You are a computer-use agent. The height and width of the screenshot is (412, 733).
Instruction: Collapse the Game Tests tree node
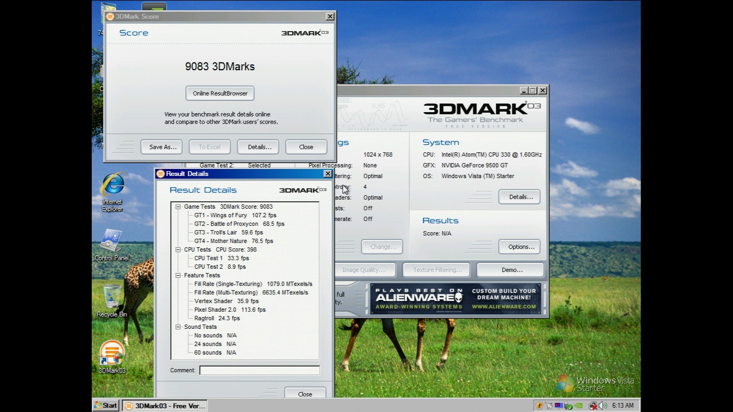(178, 207)
